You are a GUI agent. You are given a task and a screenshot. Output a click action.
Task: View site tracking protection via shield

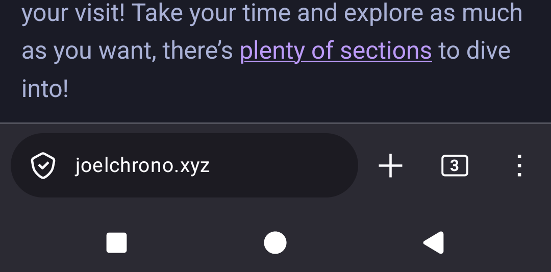tap(43, 166)
